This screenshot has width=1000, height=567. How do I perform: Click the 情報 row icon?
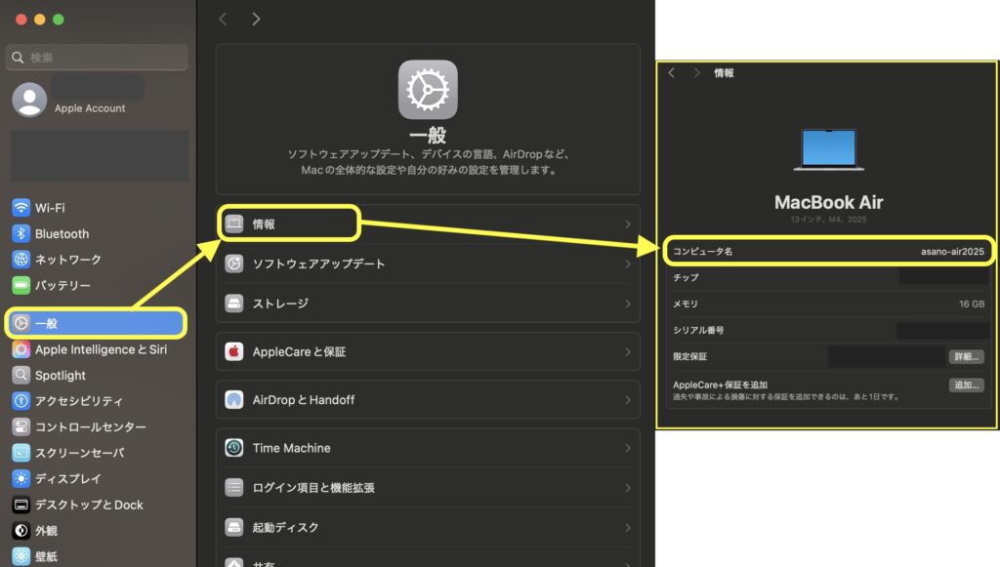[x=234, y=223]
